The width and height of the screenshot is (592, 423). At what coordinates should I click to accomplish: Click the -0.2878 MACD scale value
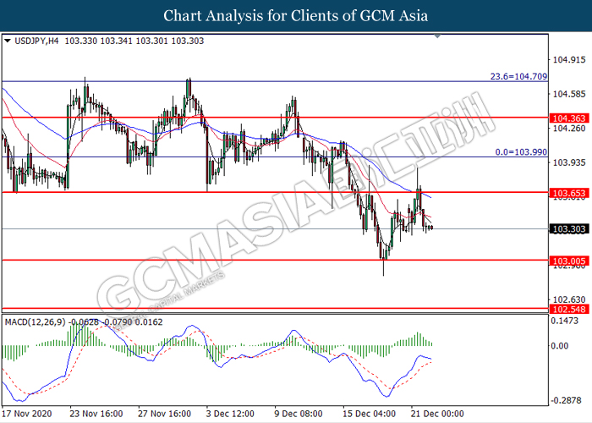tap(565, 400)
